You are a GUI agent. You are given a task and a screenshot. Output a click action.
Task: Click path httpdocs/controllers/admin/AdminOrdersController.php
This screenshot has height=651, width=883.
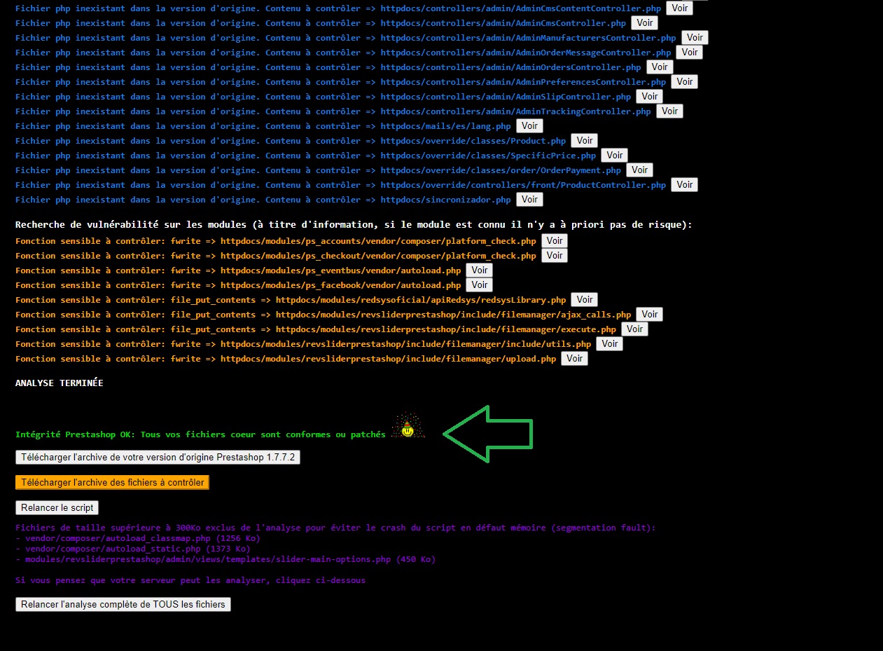[x=511, y=67]
